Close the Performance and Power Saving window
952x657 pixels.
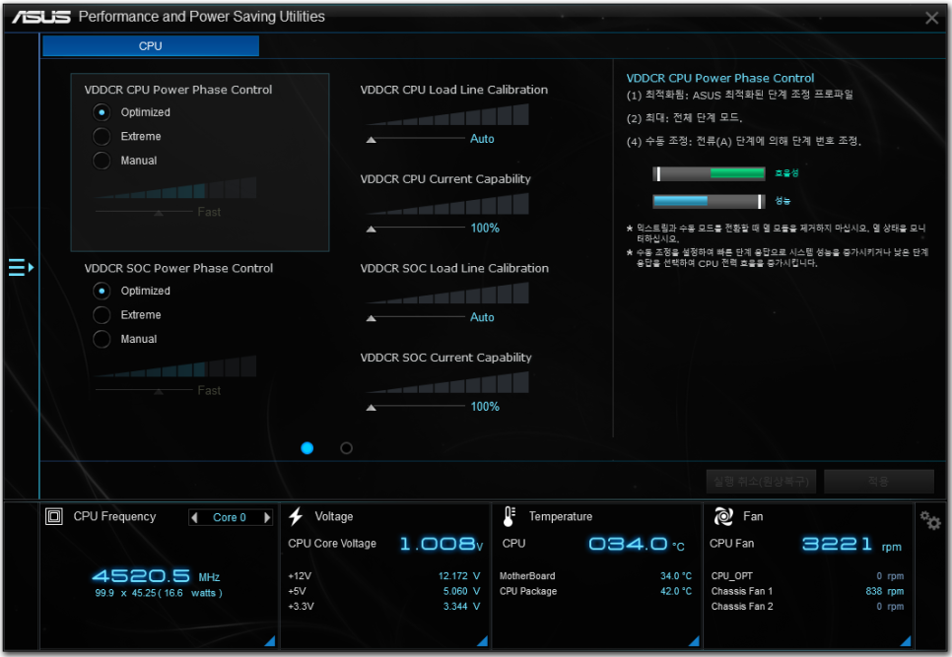(931, 18)
